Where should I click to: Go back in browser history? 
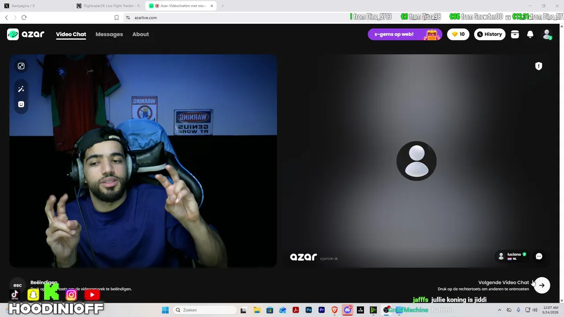[7, 18]
